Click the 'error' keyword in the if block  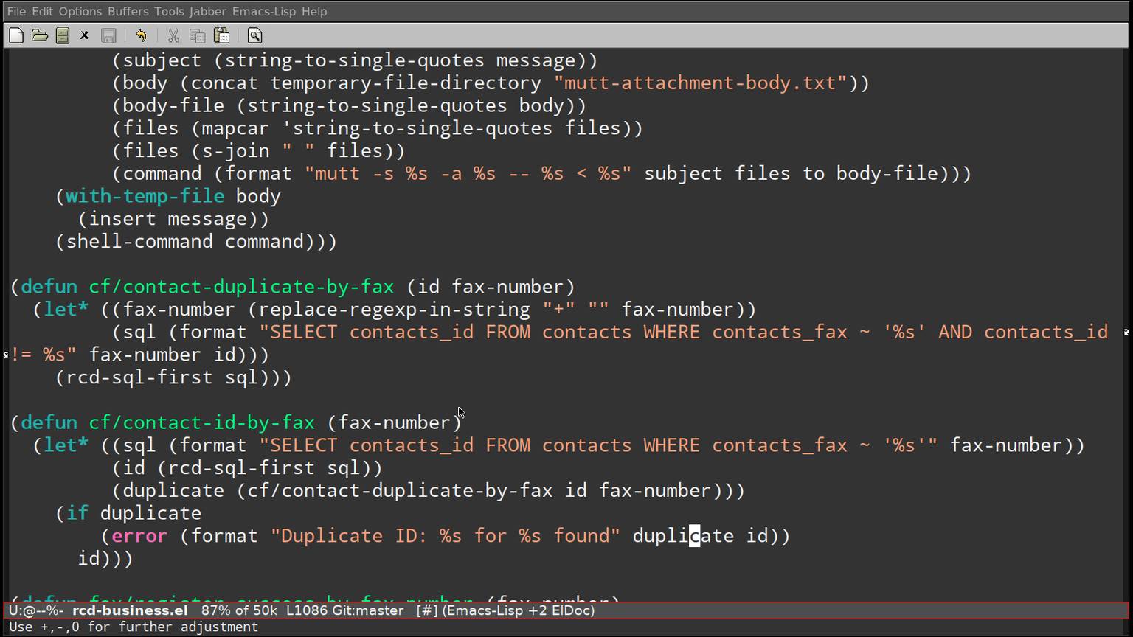coord(139,536)
